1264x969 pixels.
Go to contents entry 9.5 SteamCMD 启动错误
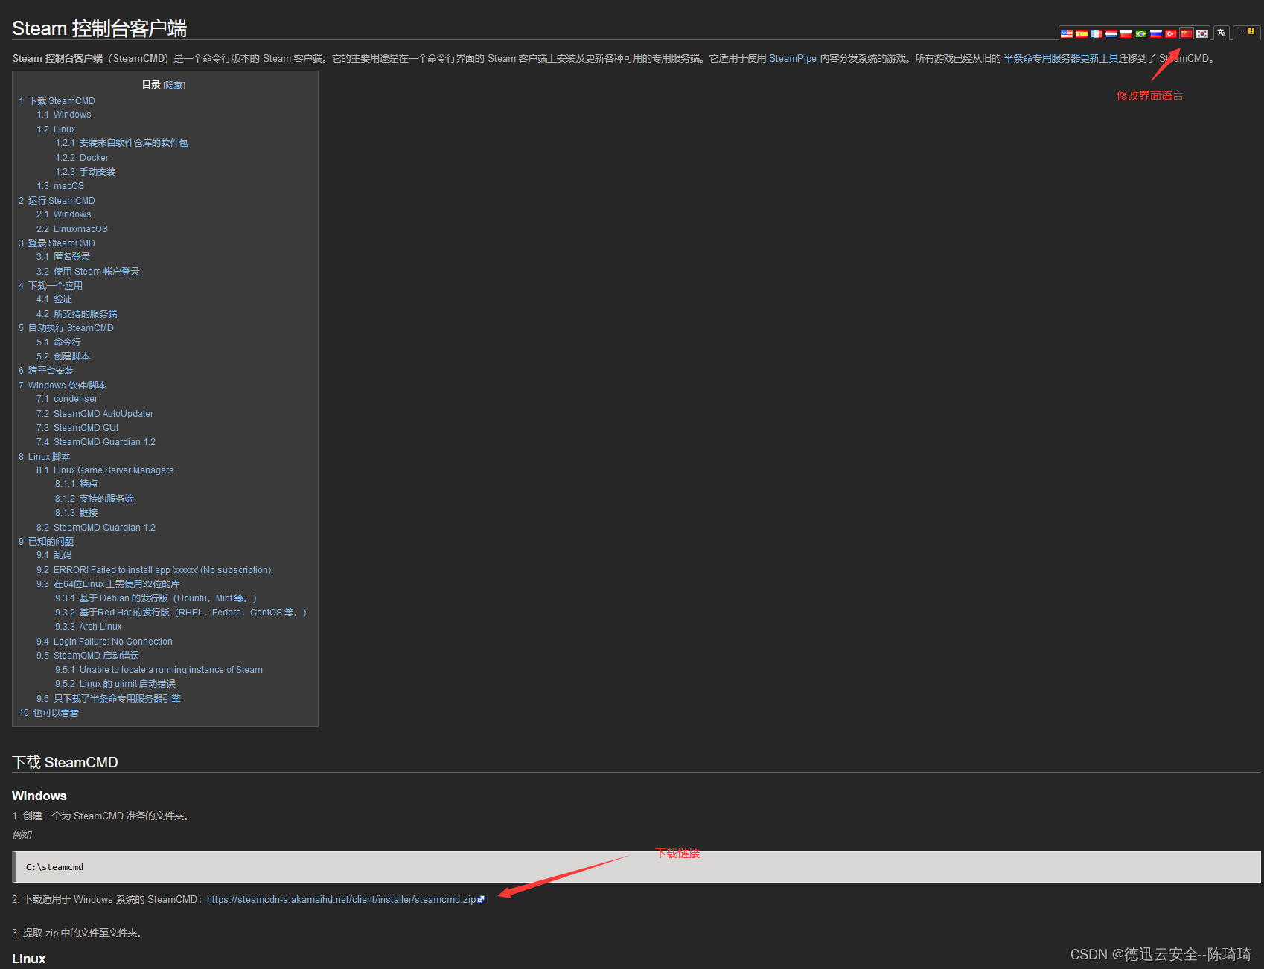coord(88,655)
